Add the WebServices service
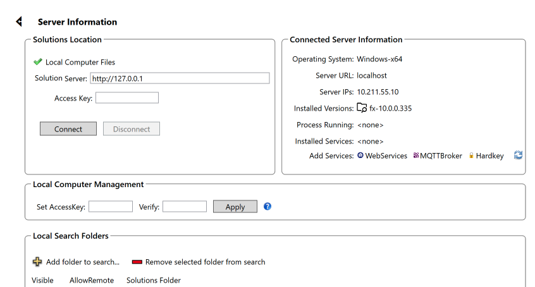Viewport: 535px width, 287px height. click(x=386, y=156)
